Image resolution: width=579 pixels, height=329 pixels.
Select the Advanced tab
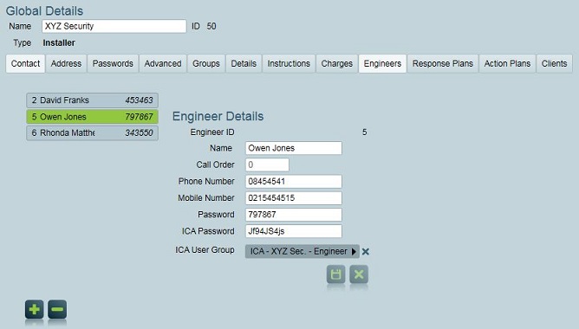(x=163, y=63)
